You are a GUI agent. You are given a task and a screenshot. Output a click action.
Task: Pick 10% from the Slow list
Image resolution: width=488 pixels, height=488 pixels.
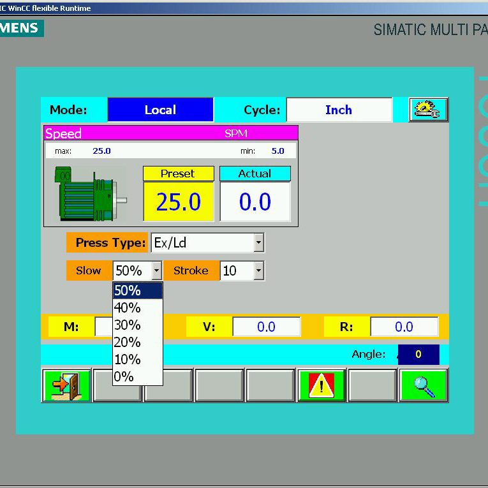click(x=138, y=360)
